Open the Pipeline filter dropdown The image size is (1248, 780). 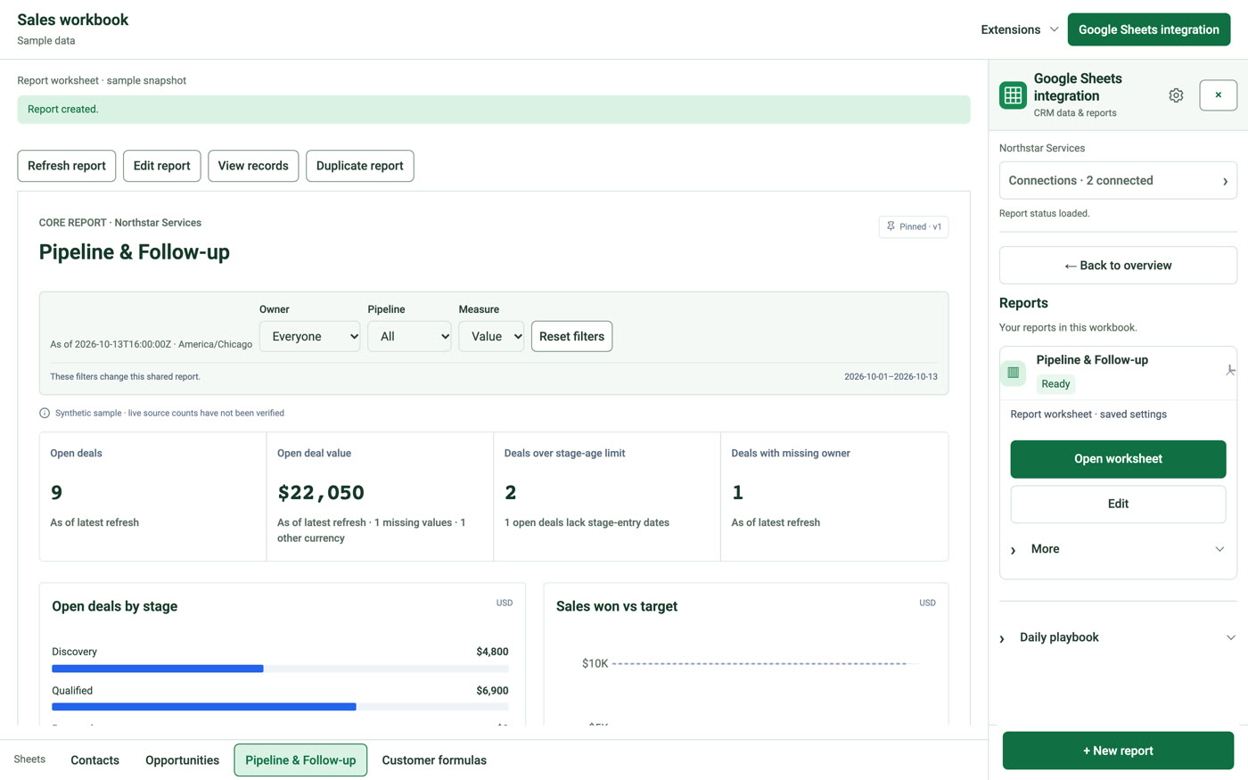409,336
